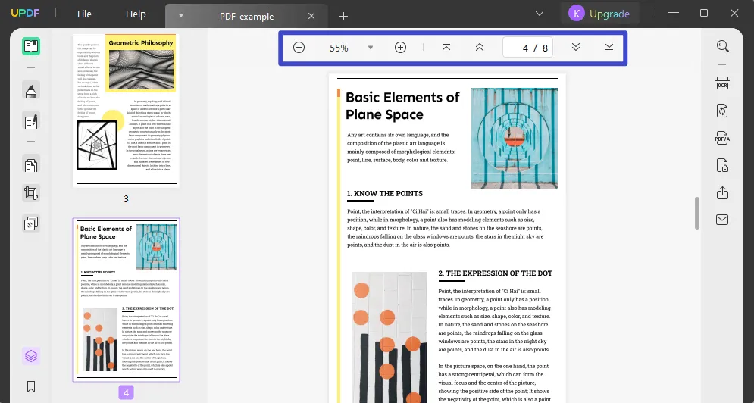
Task: Toggle the bookmark panel icon
Action: coord(31,386)
